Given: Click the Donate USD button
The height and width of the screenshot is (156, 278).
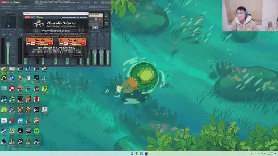Looking at the screenshot, I should 72,42.
